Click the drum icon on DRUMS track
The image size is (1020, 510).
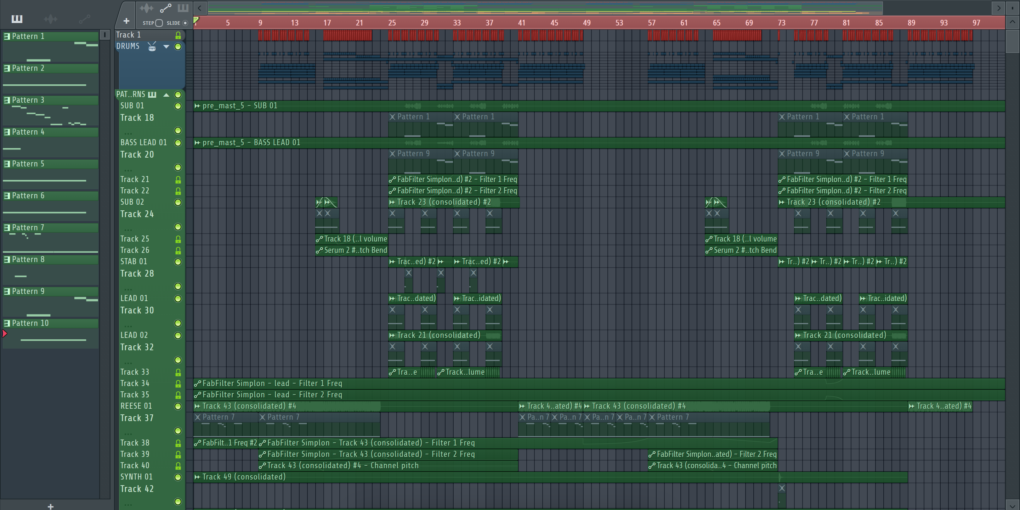[152, 47]
